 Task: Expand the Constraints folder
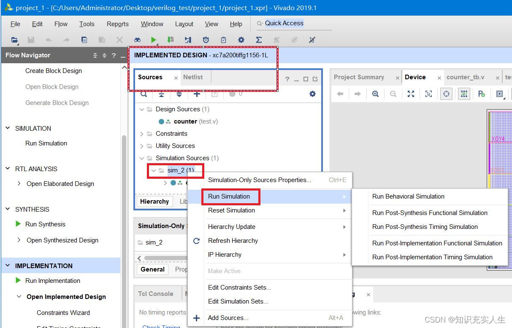(142, 134)
